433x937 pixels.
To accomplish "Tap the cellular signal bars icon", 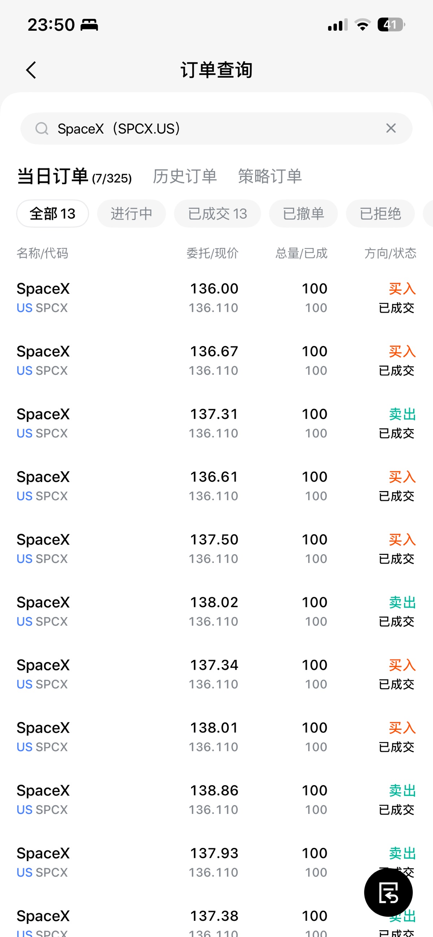I will tap(337, 25).
